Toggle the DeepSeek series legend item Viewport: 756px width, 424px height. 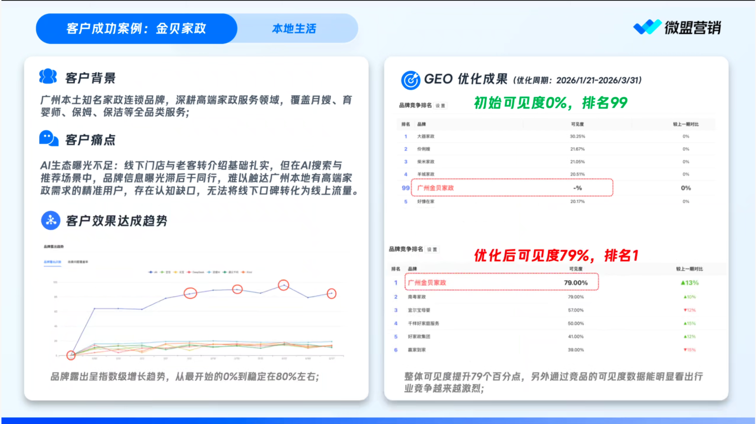point(195,272)
